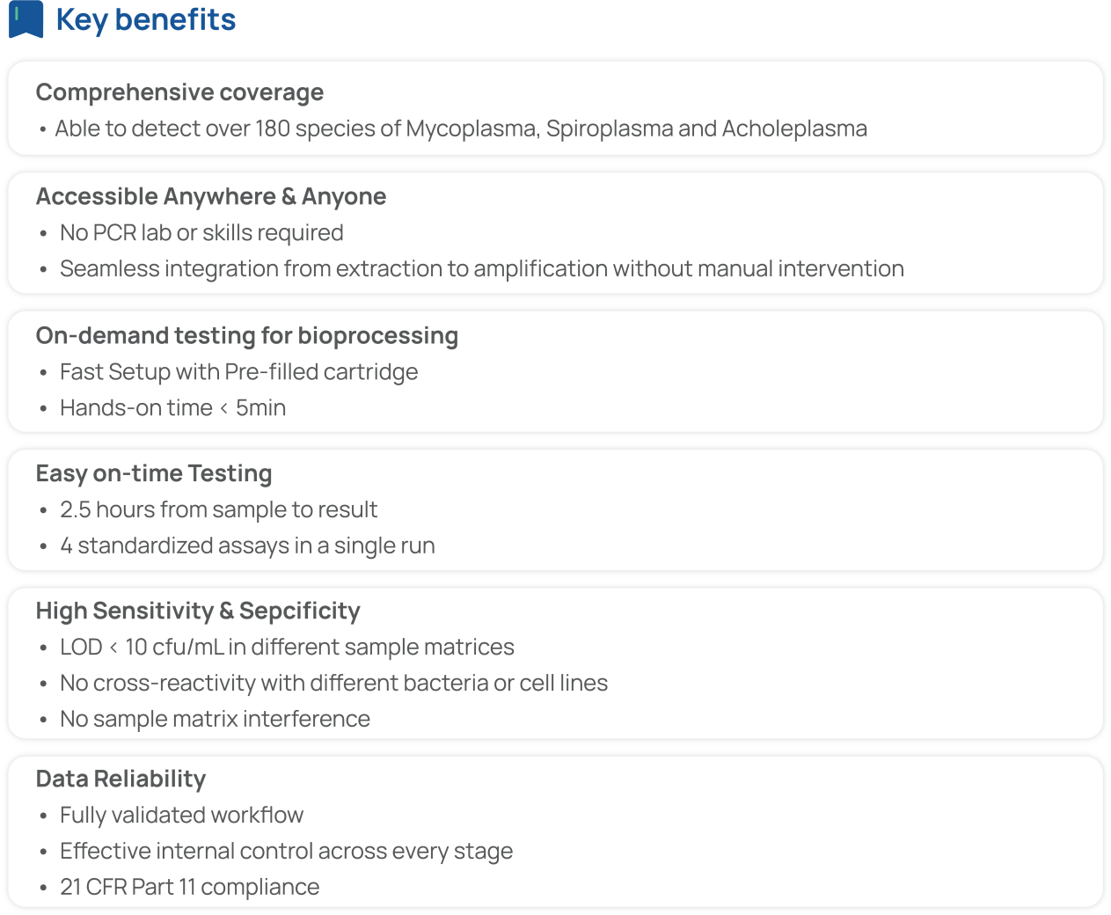
Task: Click the 4 standardized assays bullet
Action: tap(247, 545)
